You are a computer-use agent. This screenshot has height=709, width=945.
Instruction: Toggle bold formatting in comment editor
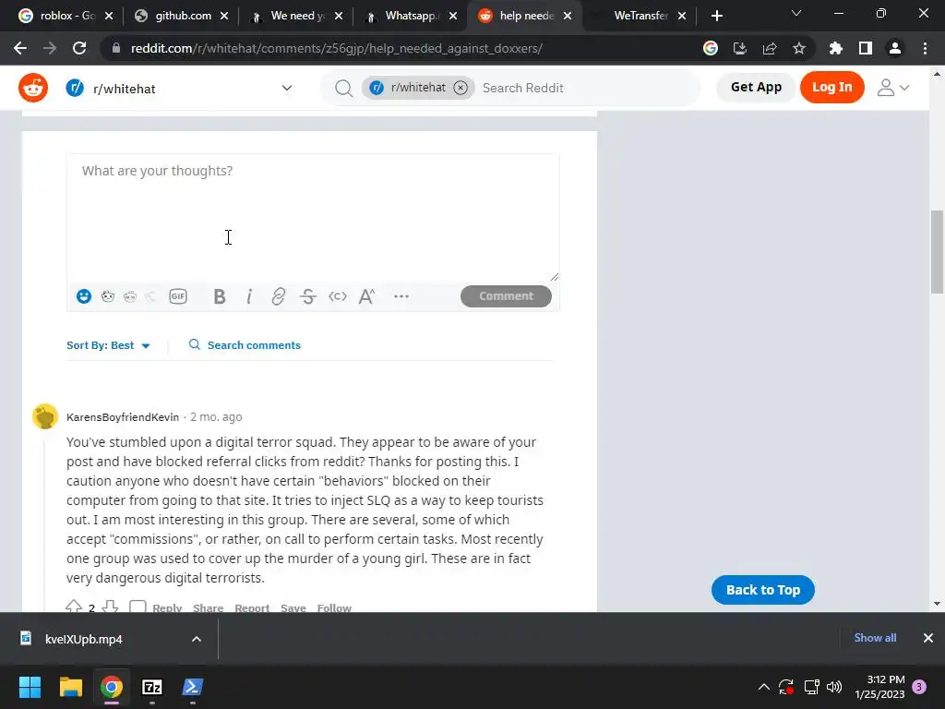coord(220,296)
